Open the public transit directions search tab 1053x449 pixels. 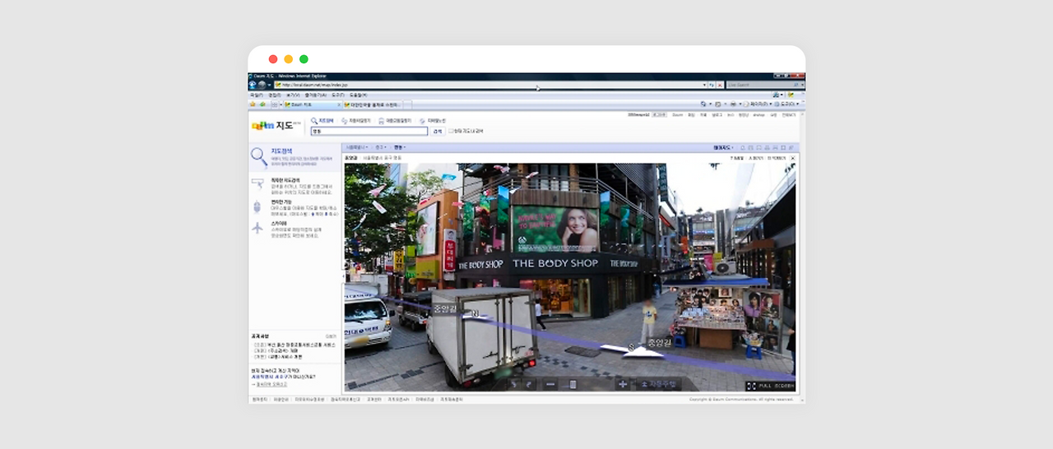(x=394, y=120)
